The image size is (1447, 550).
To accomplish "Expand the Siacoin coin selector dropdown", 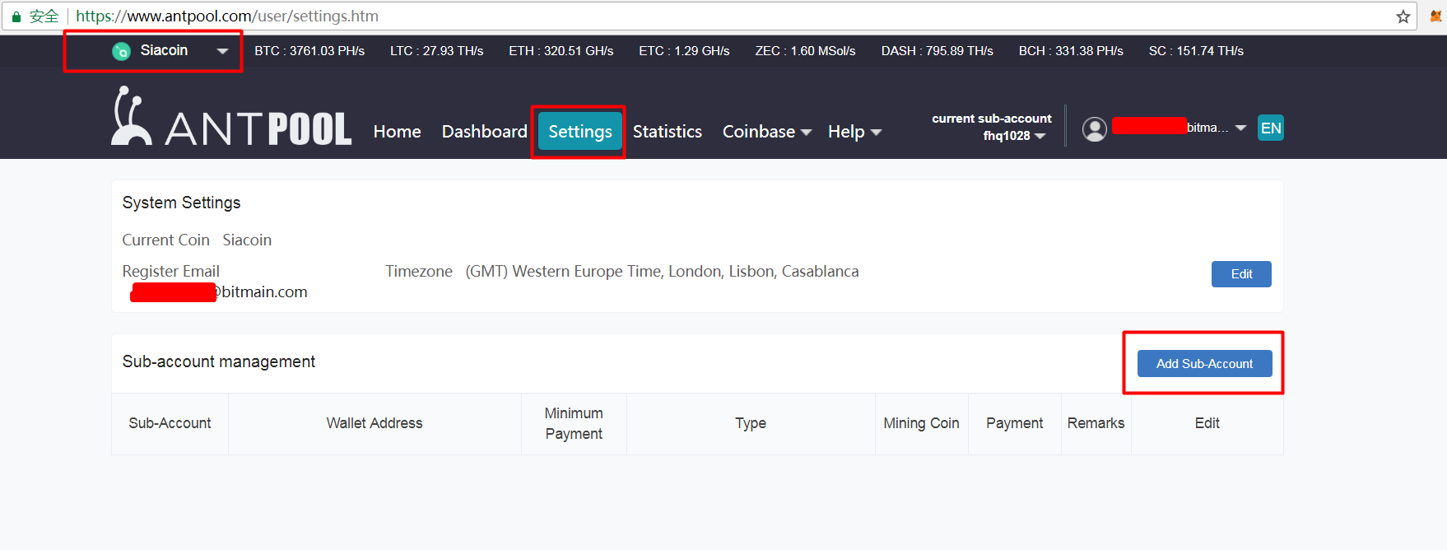I will tap(221, 51).
